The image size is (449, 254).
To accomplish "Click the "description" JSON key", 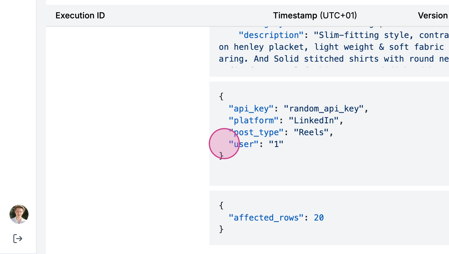I will (x=271, y=35).
